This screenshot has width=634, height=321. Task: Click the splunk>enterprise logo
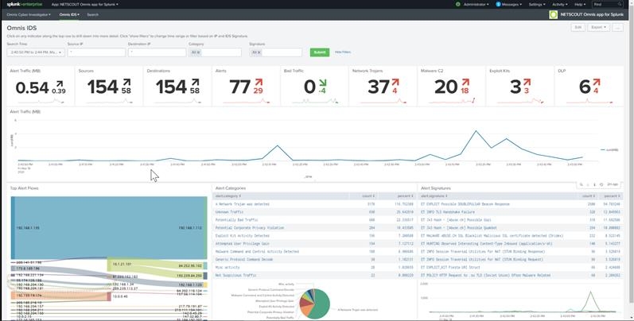point(23,5)
